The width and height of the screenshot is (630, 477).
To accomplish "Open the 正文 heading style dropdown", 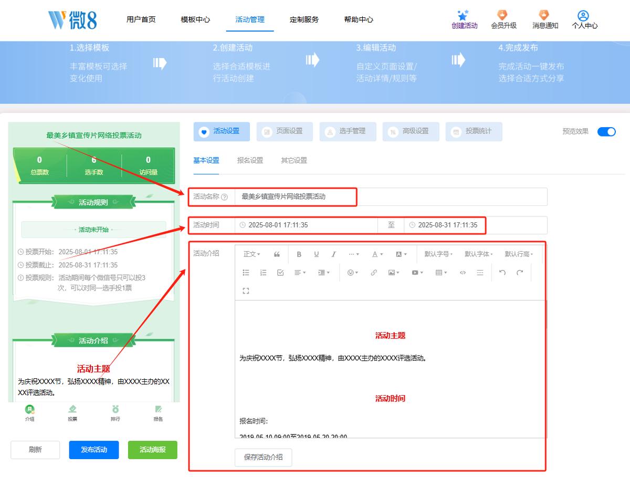I will tap(252, 254).
